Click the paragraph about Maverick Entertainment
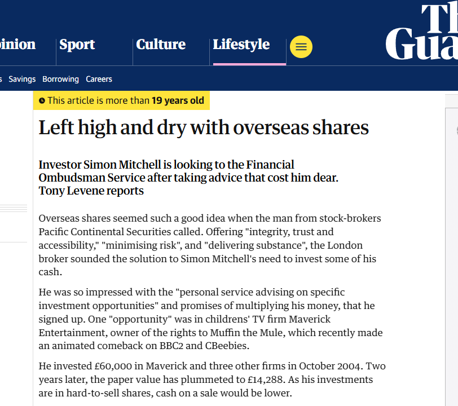The width and height of the screenshot is (458, 406). [210, 319]
